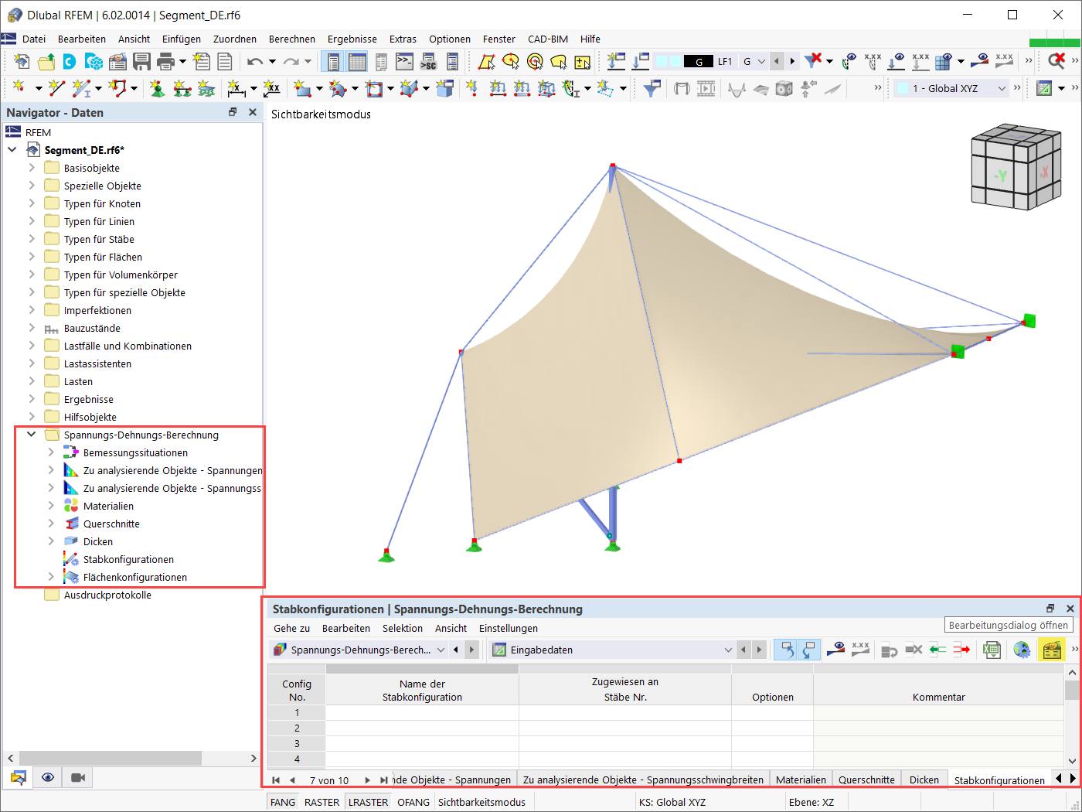Viewport: 1082px width, 812px height.
Task: Select window selection tool with parallelogram icon
Action: coord(487,61)
